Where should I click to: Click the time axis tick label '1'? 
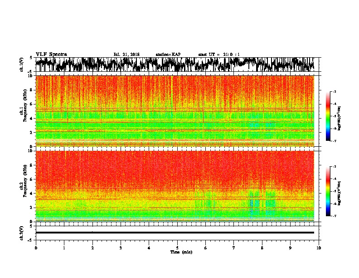(x=64, y=248)
